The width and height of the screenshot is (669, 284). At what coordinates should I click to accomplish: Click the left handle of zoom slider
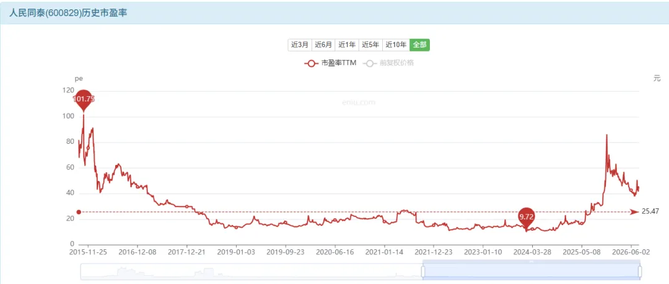423,272
